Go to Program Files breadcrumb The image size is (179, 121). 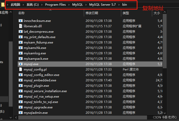55,5
